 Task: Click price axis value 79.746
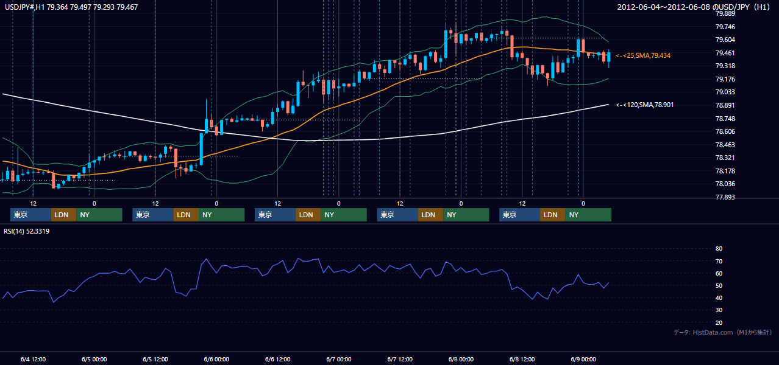coord(724,27)
